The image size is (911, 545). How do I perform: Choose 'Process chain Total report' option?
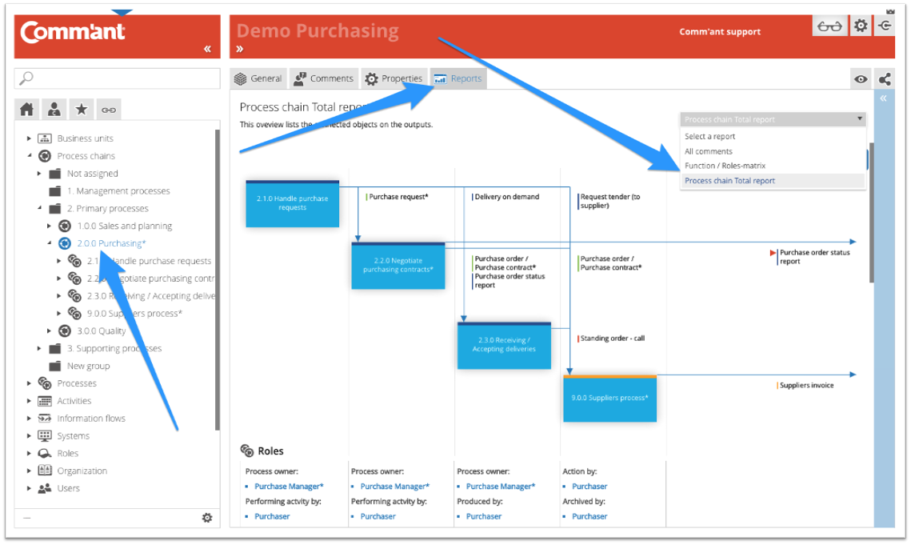tap(773, 181)
